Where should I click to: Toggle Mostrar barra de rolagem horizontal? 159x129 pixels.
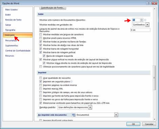(41, 49)
